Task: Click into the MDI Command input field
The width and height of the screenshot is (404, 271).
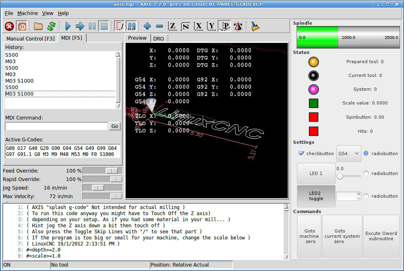Action: [x=56, y=126]
